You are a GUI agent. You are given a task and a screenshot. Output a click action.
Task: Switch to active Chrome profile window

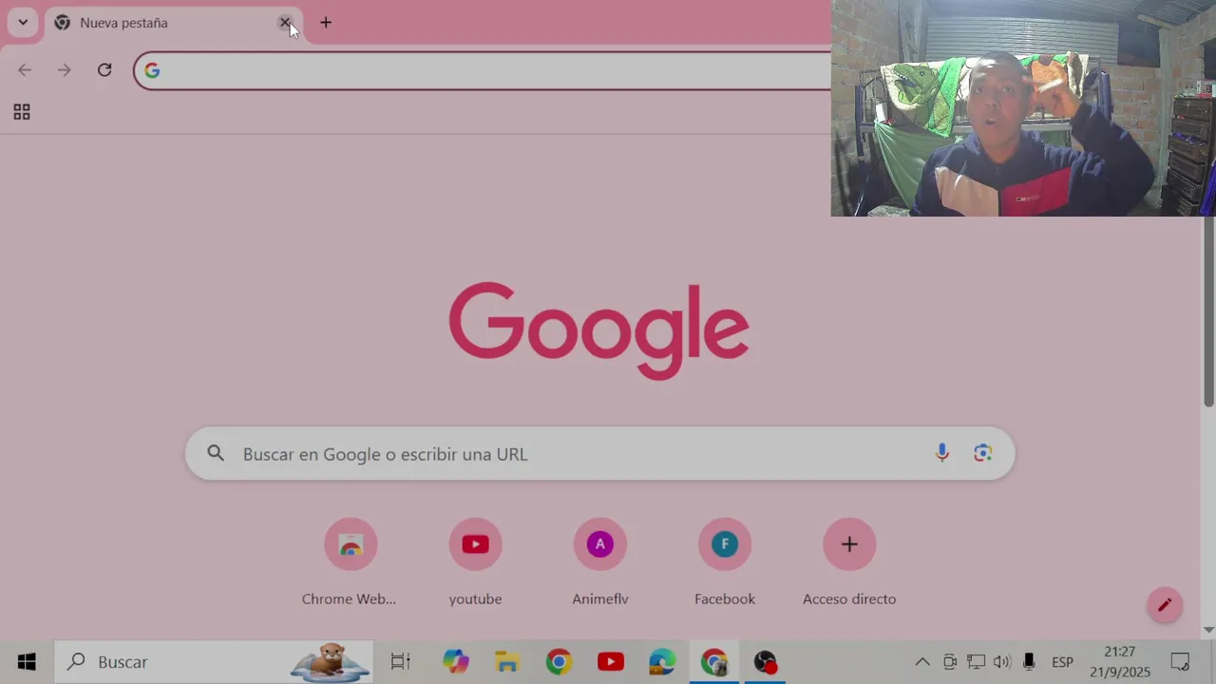(x=714, y=662)
